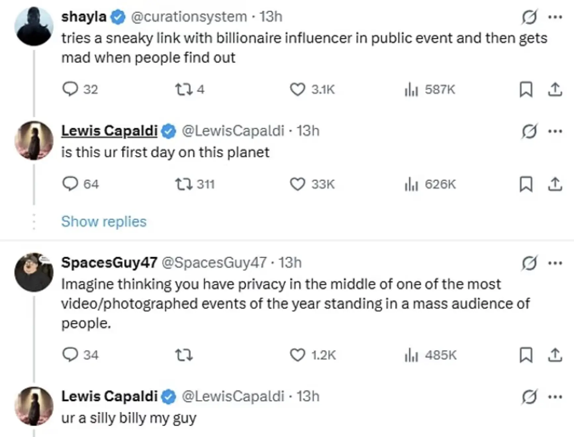Open more options on 'silly billy' reply
This screenshot has height=437, width=574.
click(x=555, y=397)
